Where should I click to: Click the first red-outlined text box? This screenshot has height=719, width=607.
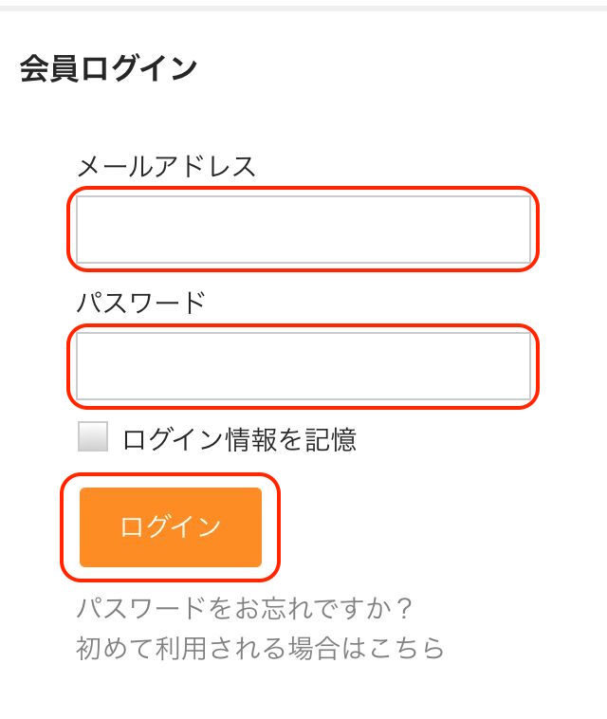point(303,229)
